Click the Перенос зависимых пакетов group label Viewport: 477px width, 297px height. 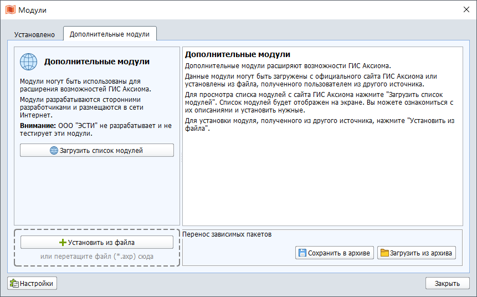[x=227, y=234]
